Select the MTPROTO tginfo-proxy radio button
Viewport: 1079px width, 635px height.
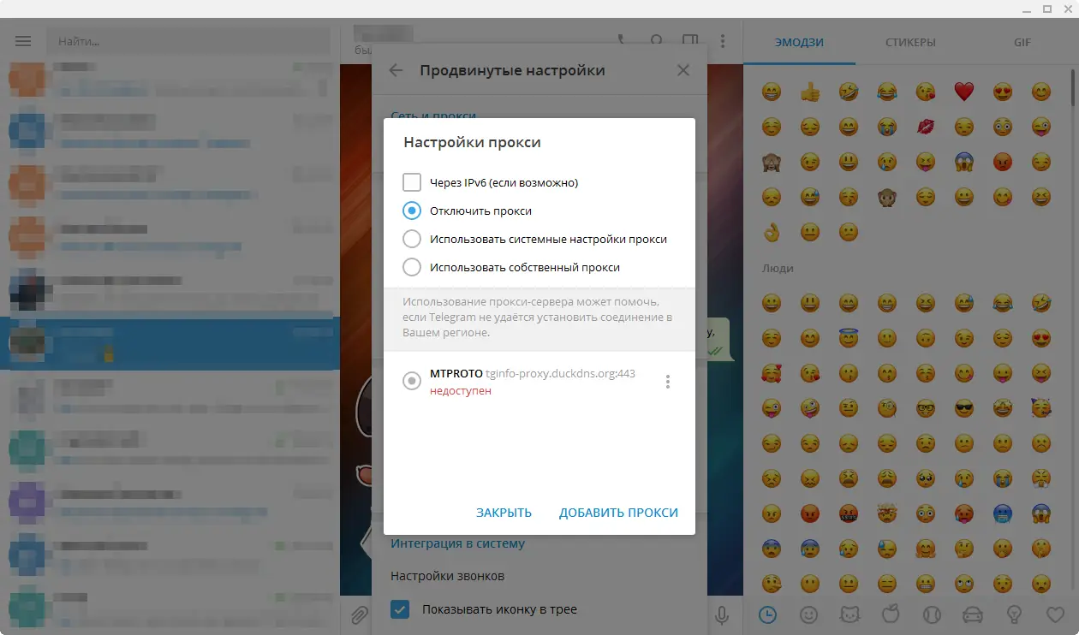(x=412, y=382)
